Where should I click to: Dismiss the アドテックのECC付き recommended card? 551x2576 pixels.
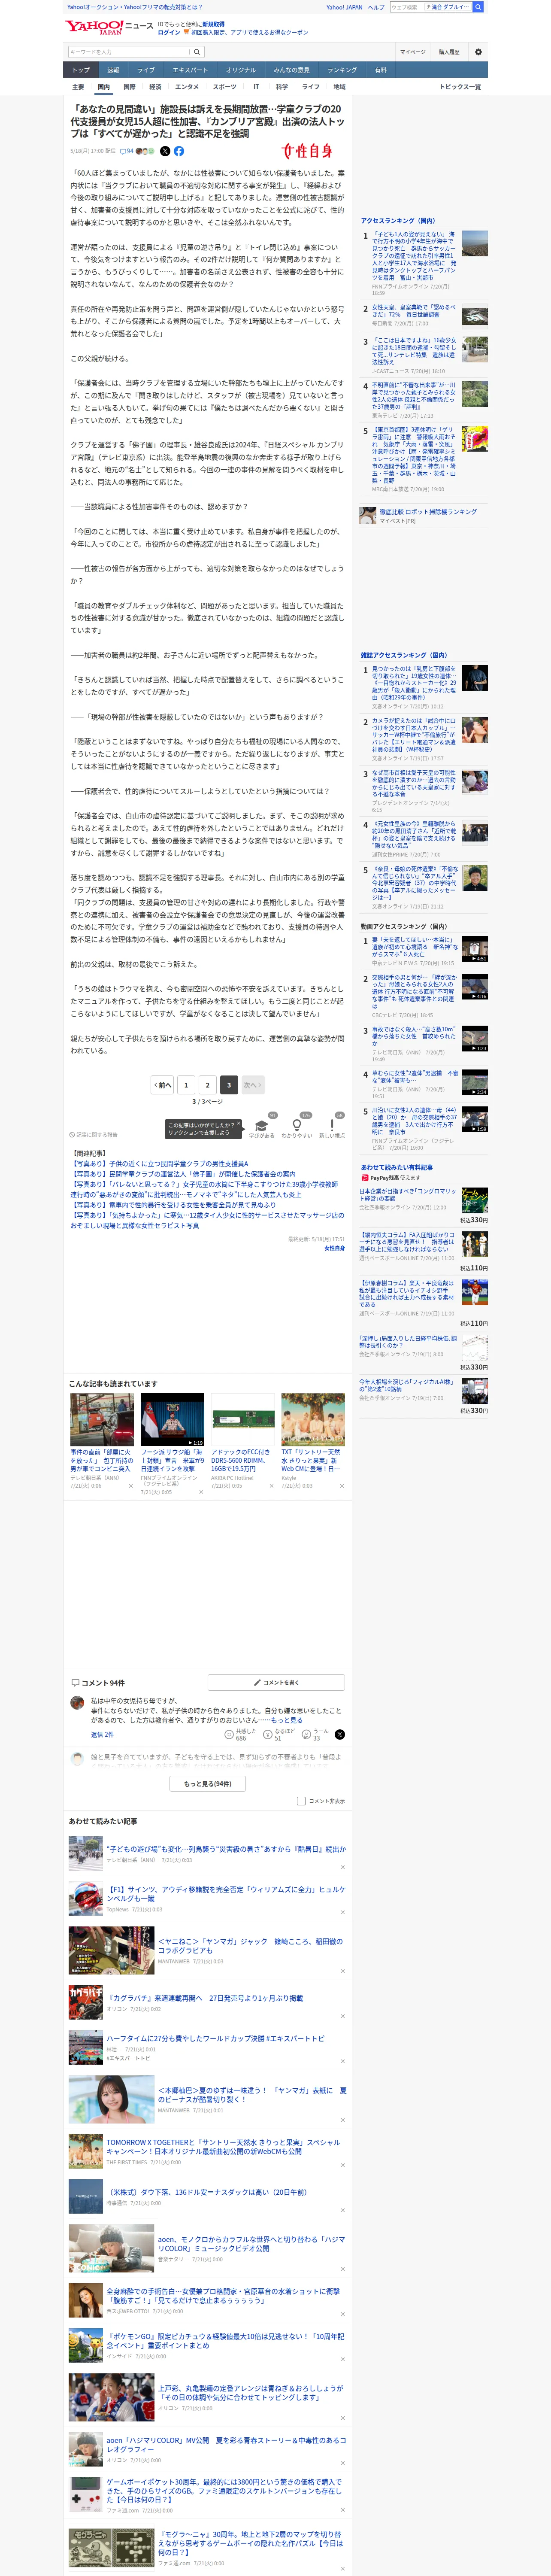click(x=271, y=1486)
